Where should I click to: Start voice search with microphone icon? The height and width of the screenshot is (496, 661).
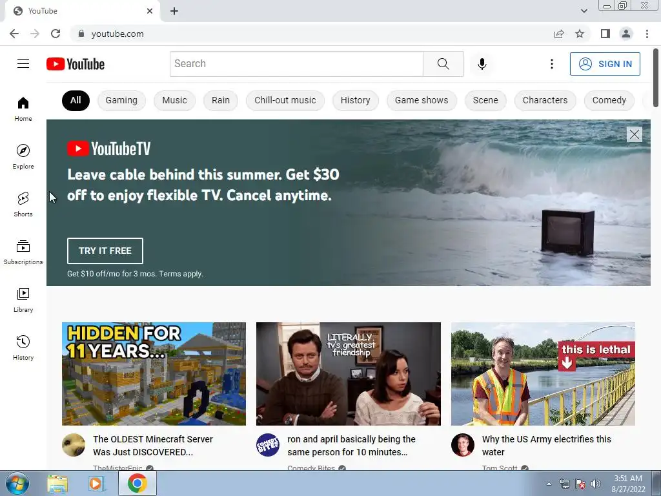click(482, 64)
